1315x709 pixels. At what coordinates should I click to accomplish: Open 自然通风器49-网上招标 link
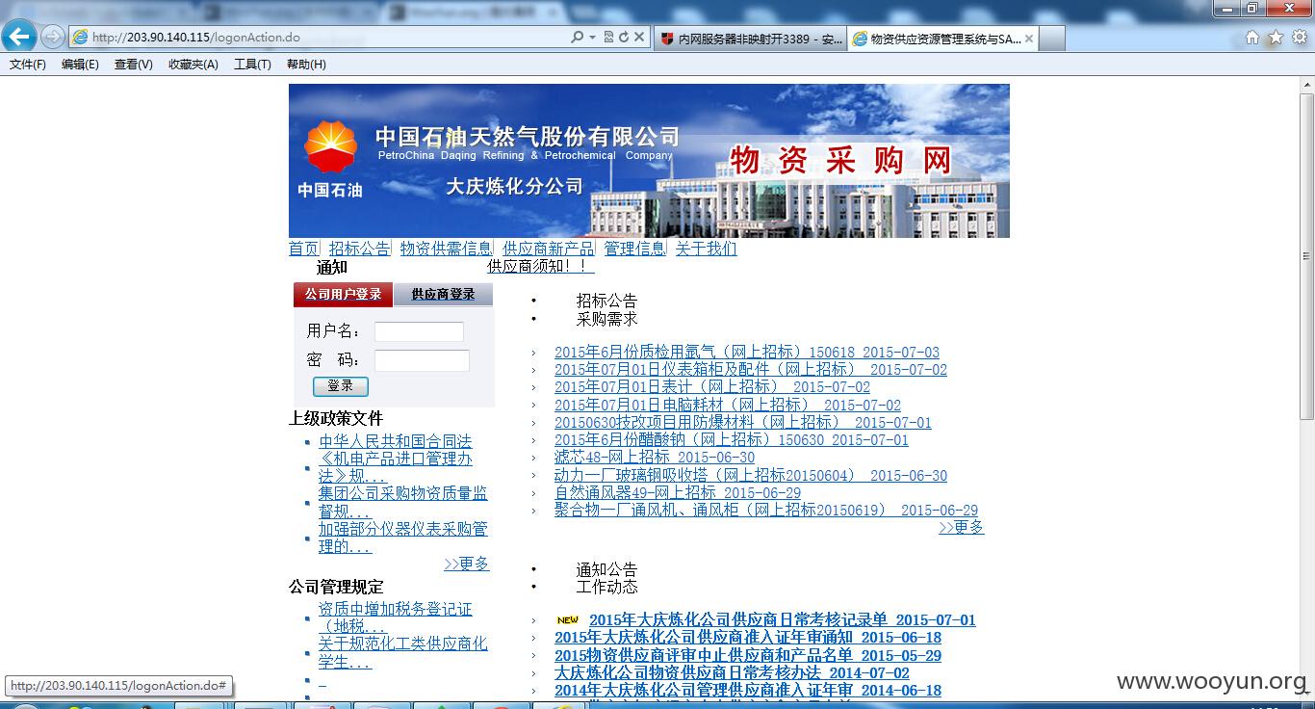[x=678, y=493]
